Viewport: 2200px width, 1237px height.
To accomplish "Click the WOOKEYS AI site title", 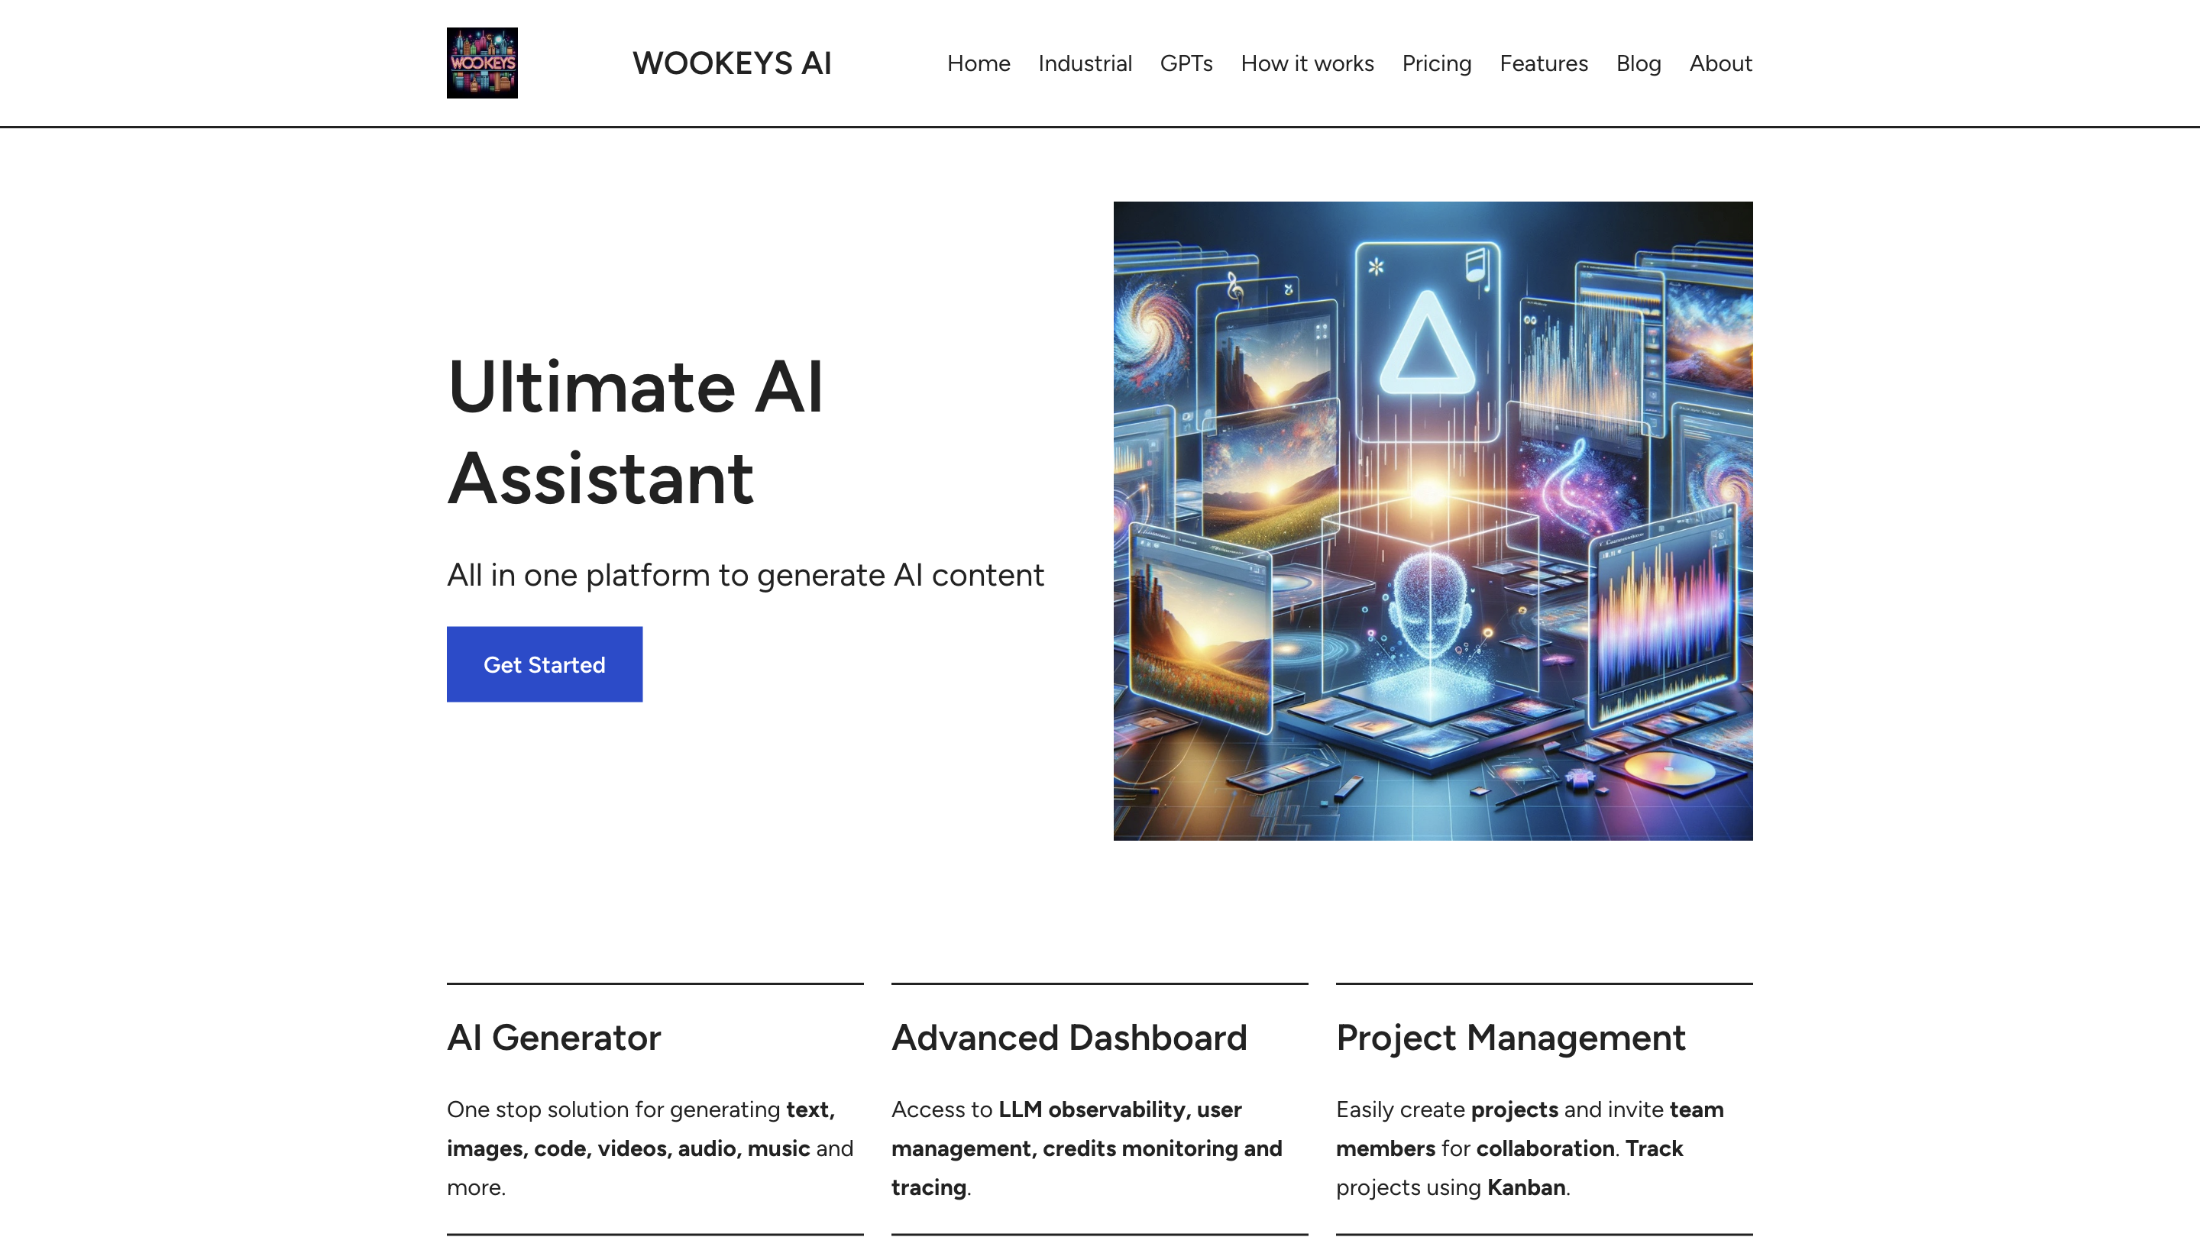I will tap(731, 63).
